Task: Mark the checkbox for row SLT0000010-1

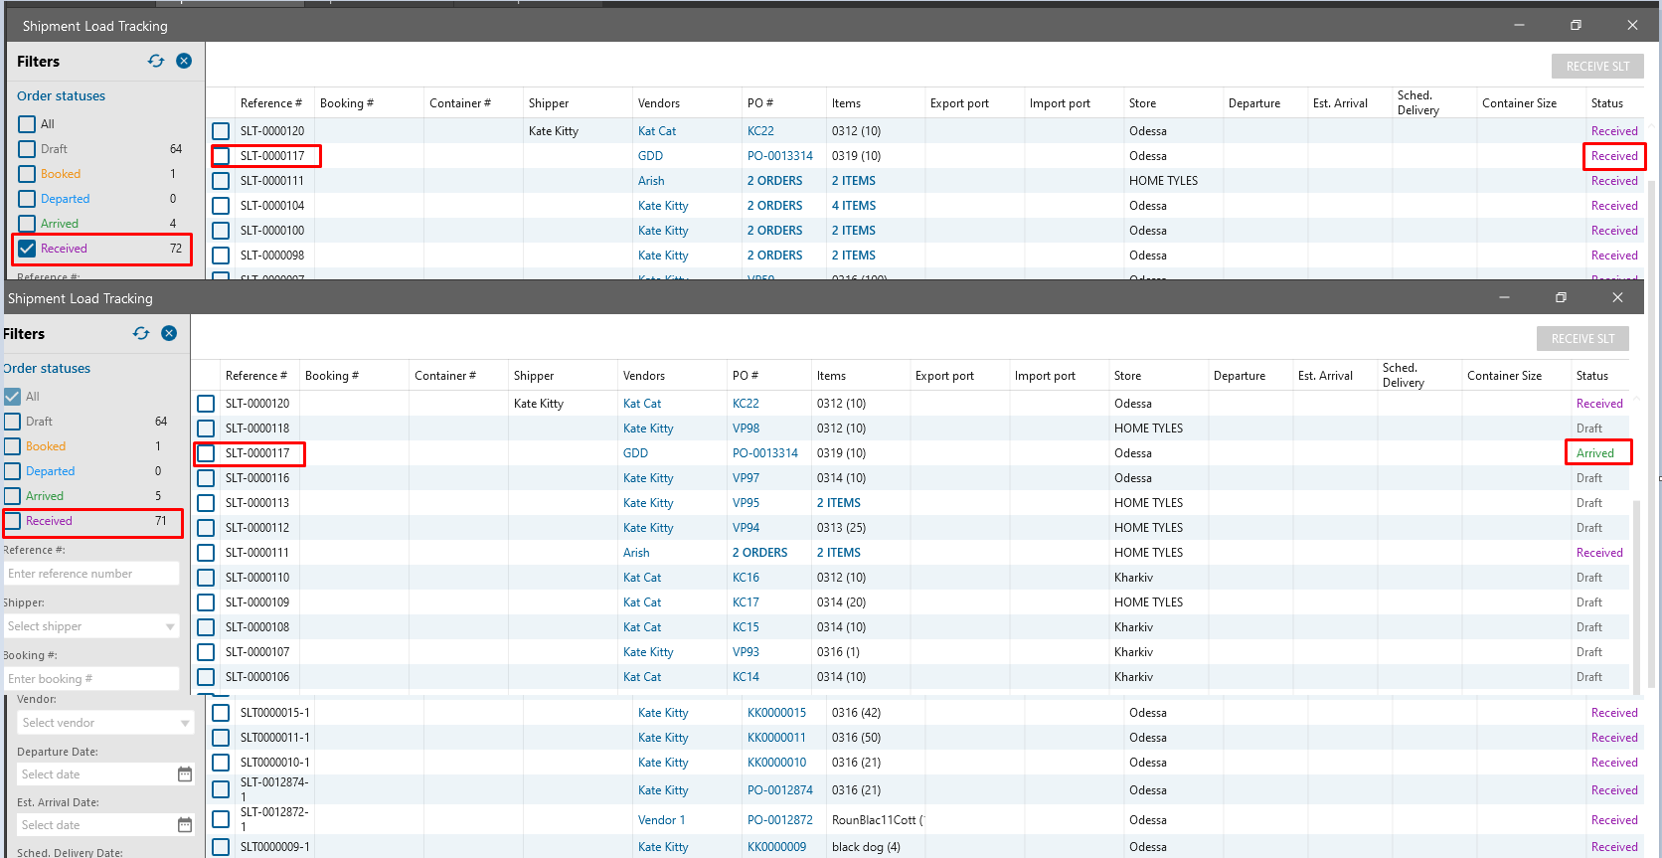Action: click(221, 763)
